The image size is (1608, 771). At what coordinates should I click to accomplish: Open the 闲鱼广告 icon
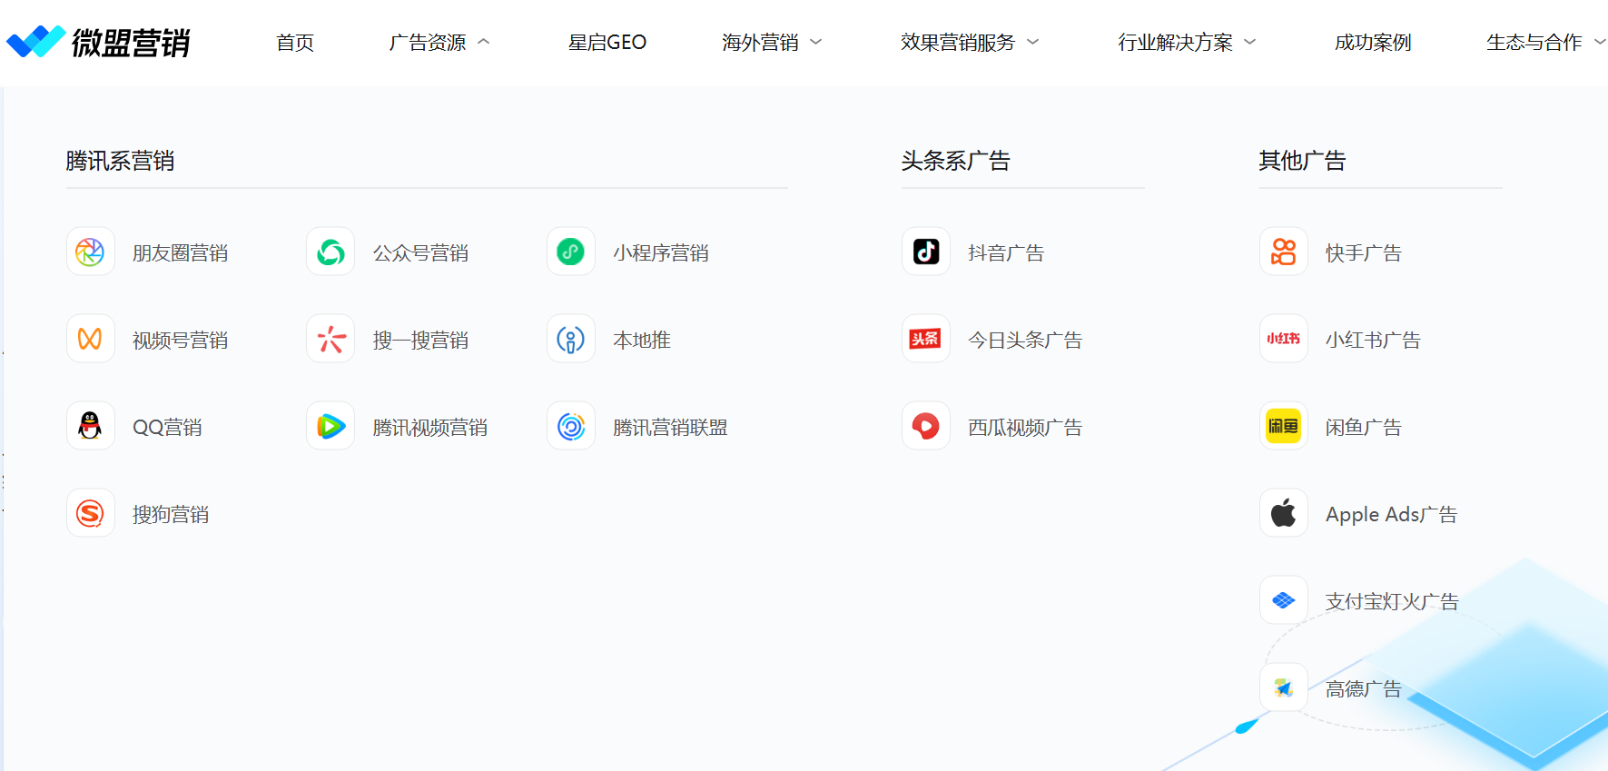coord(1284,426)
